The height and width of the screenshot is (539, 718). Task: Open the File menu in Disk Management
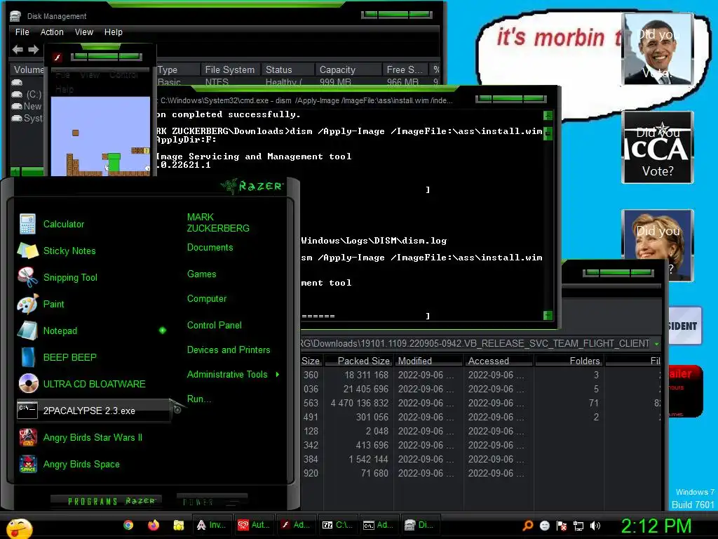point(22,32)
